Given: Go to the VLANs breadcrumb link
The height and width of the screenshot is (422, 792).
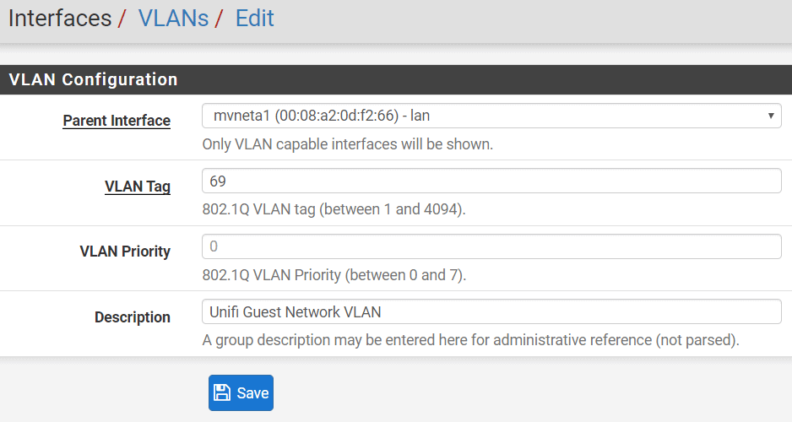Looking at the screenshot, I should (173, 19).
